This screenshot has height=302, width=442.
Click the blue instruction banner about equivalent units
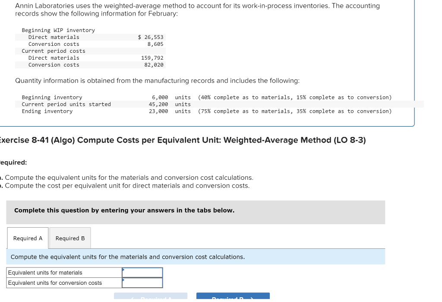click(127, 257)
